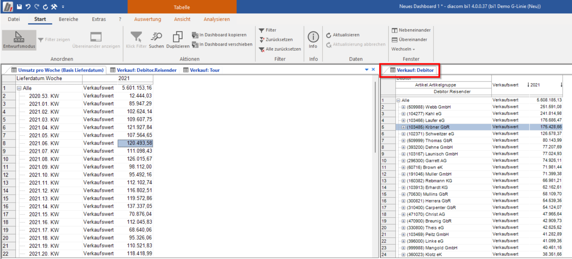The width and height of the screenshot is (572, 259).
Task: Switch to the Auswertung tab
Action: coord(147,19)
